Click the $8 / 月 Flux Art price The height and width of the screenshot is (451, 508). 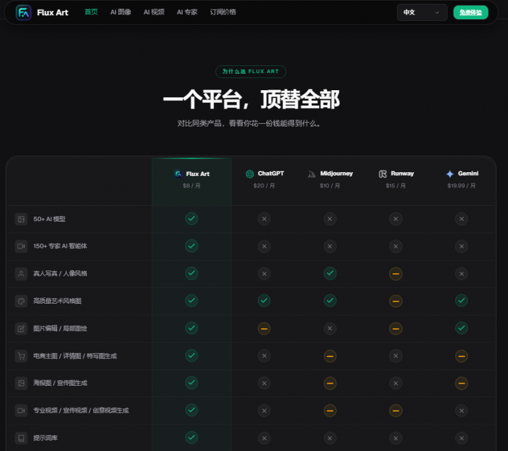(x=192, y=185)
